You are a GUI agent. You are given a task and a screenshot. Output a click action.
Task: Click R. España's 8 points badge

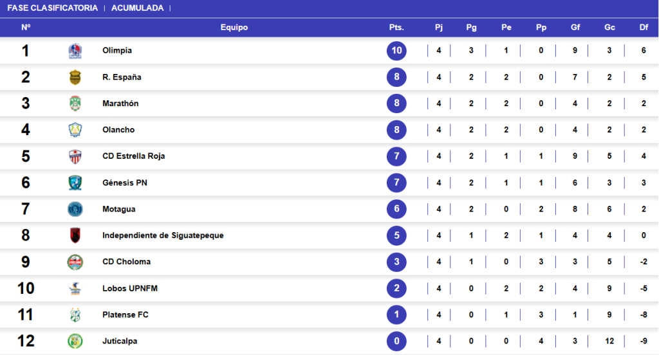396,77
